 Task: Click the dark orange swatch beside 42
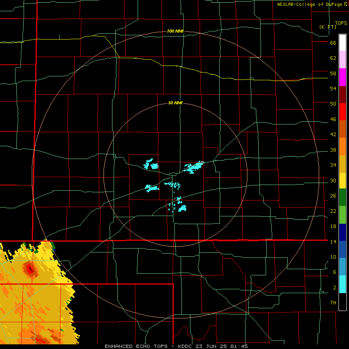(x=342, y=129)
